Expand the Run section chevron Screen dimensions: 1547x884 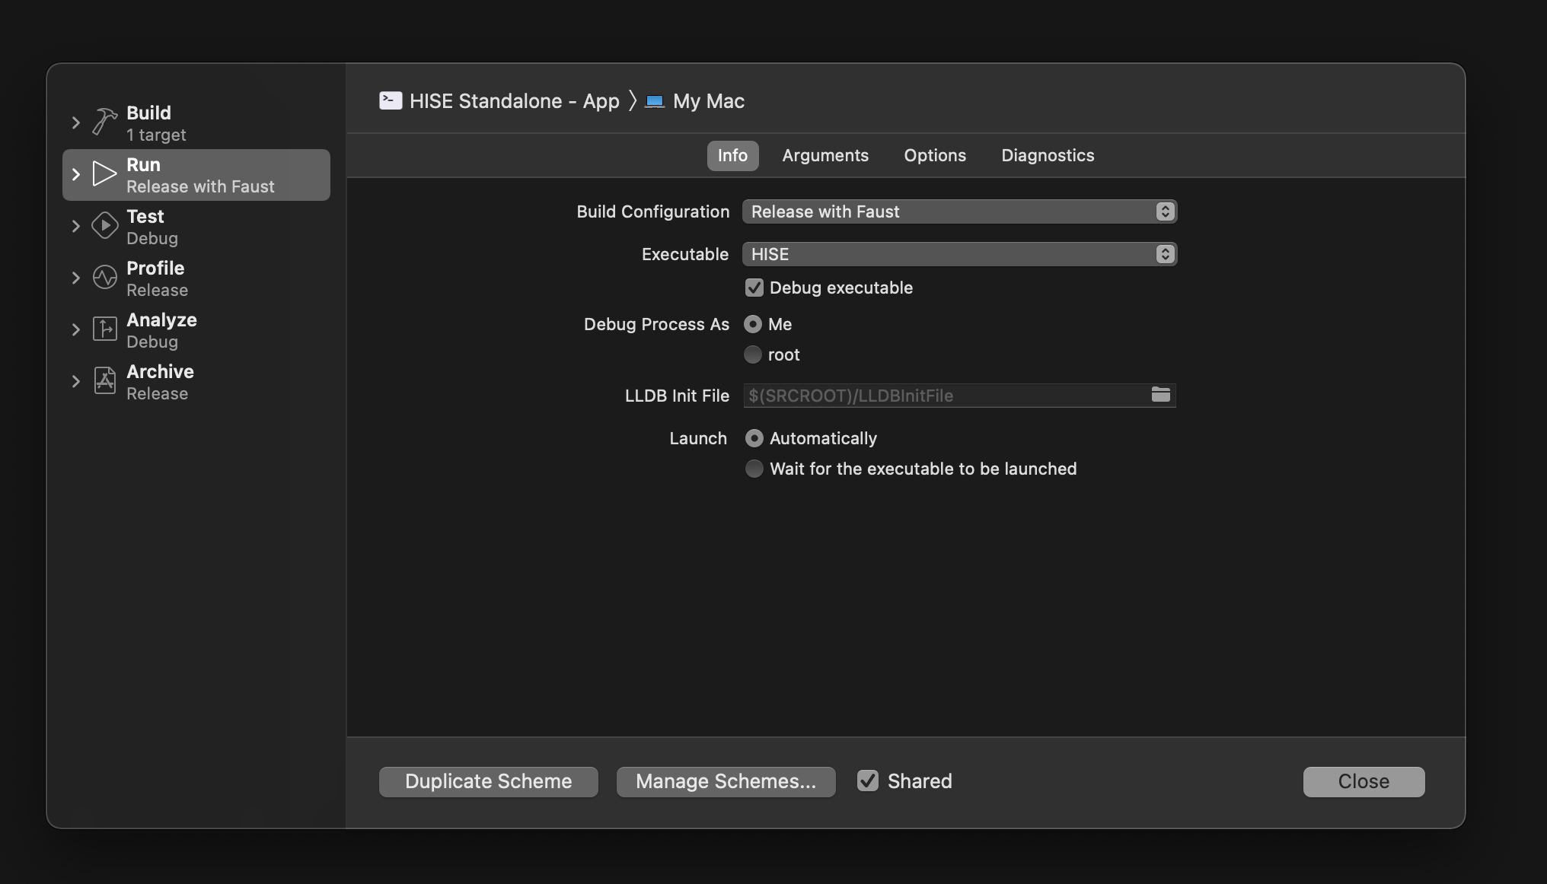pos(75,174)
